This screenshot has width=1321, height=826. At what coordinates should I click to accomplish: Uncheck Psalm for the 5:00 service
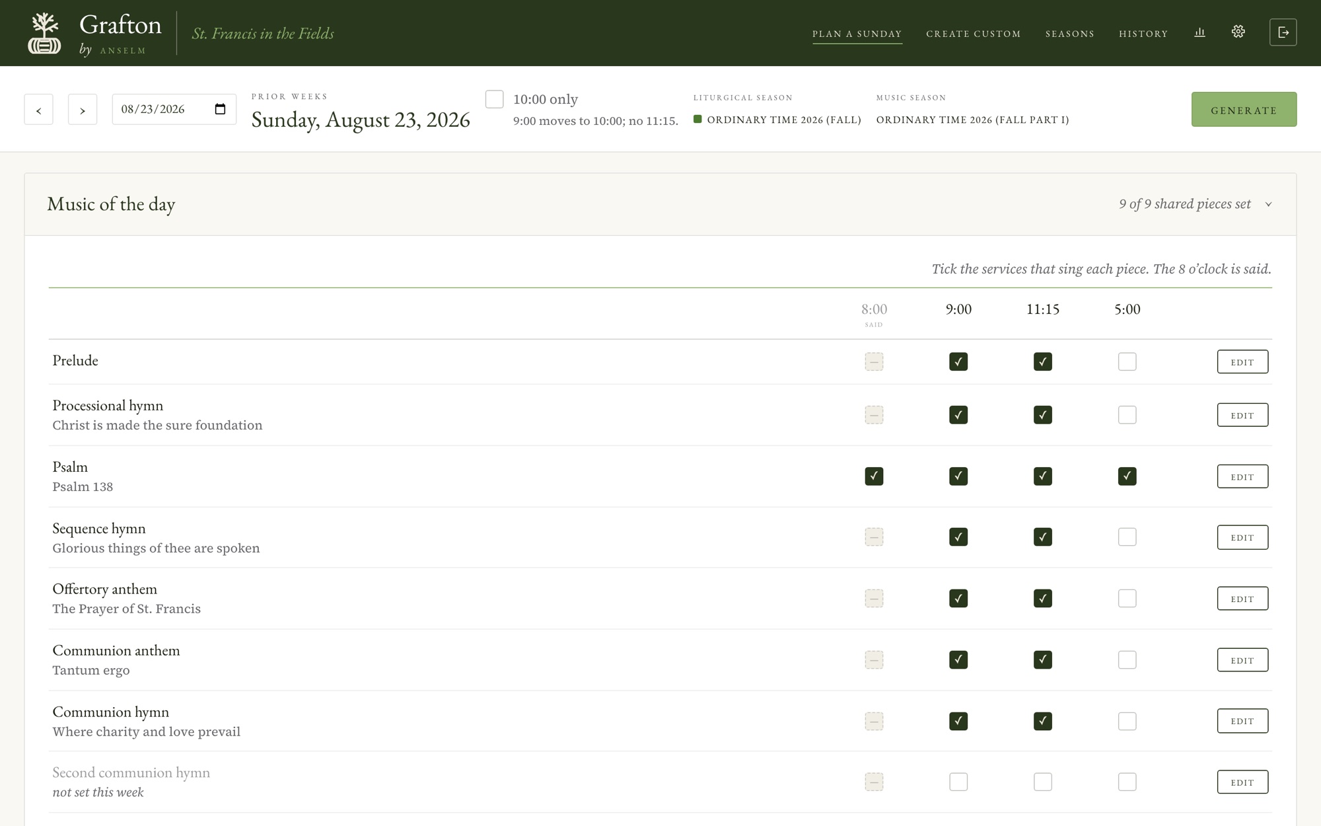tap(1127, 476)
